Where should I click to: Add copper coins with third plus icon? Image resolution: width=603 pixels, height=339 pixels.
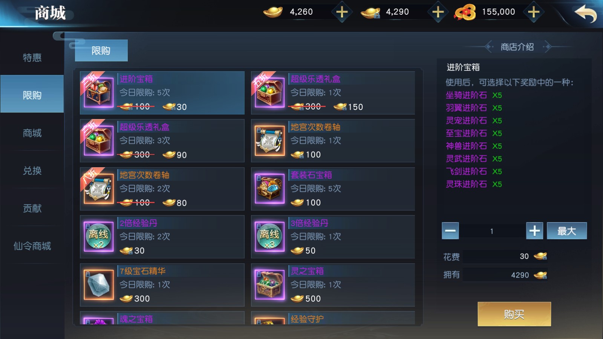[534, 12]
